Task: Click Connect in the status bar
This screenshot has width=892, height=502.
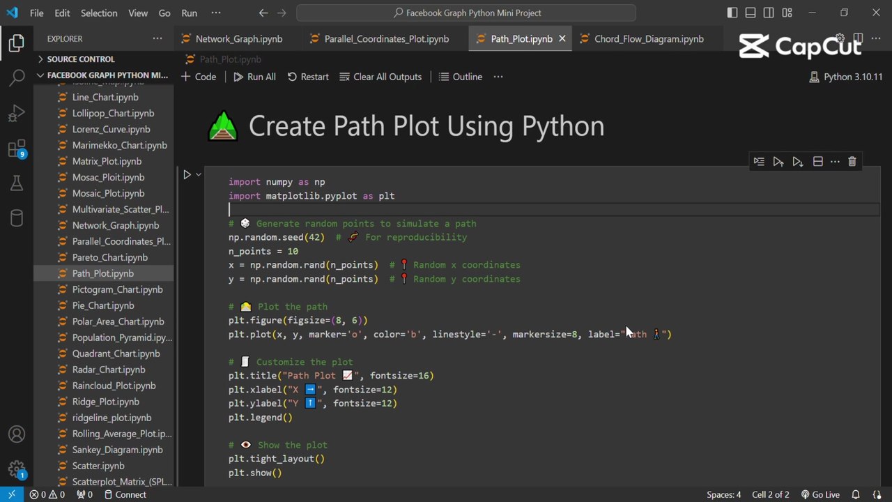Action: pos(125,494)
